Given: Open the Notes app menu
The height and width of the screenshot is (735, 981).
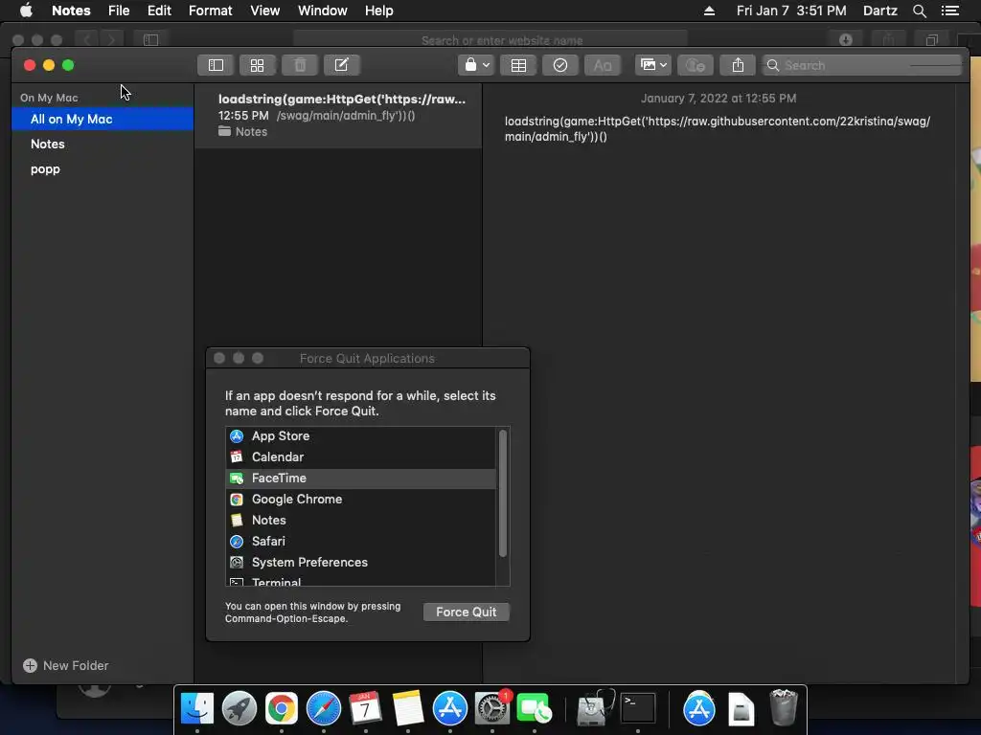Looking at the screenshot, I should tap(71, 11).
